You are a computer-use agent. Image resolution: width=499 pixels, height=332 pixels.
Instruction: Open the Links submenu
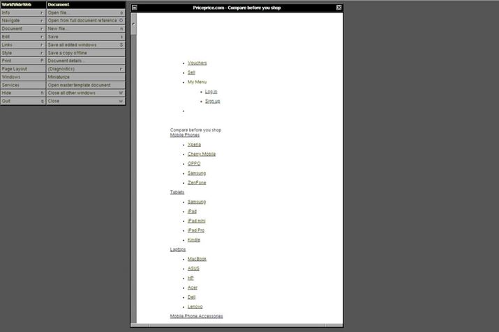pyautogui.click(x=23, y=45)
